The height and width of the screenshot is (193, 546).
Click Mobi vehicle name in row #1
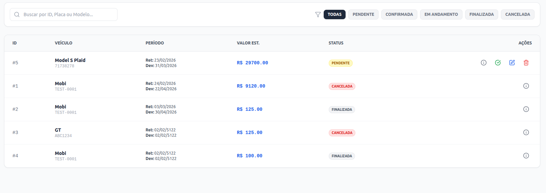[61, 84]
